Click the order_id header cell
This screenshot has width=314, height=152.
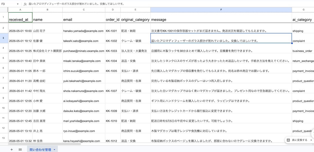point(113,17)
